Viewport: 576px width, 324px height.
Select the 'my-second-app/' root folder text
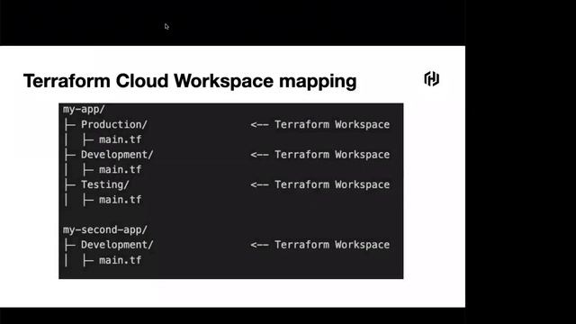tap(105, 230)
